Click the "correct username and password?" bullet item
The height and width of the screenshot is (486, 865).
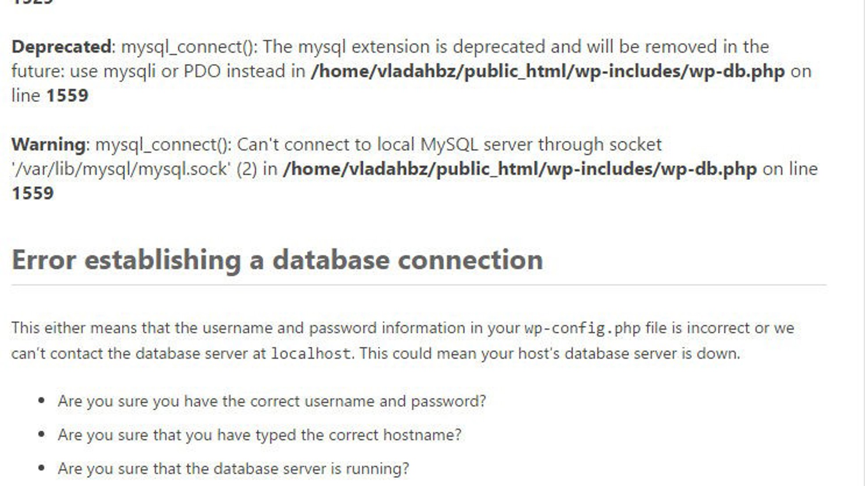[271, 401]
